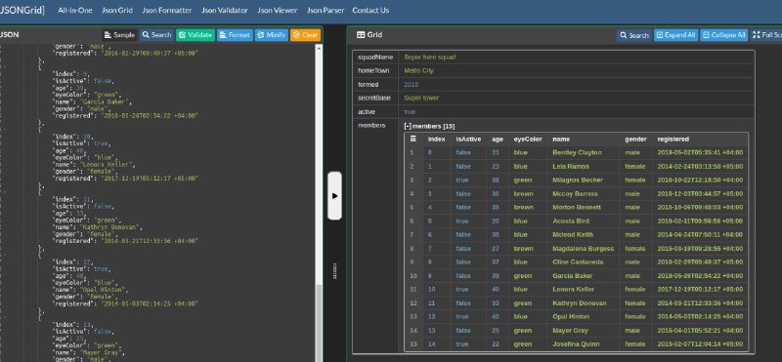Click the green Validate button
Screen dimensions: 782x362
[x=195, y=35]
